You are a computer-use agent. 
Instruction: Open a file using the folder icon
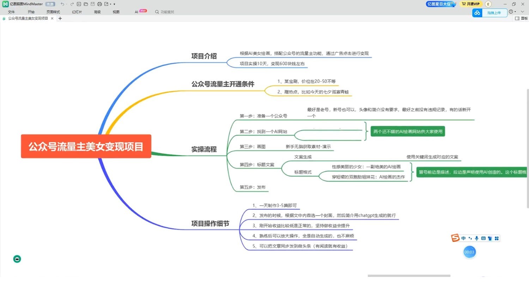(86, 4)
